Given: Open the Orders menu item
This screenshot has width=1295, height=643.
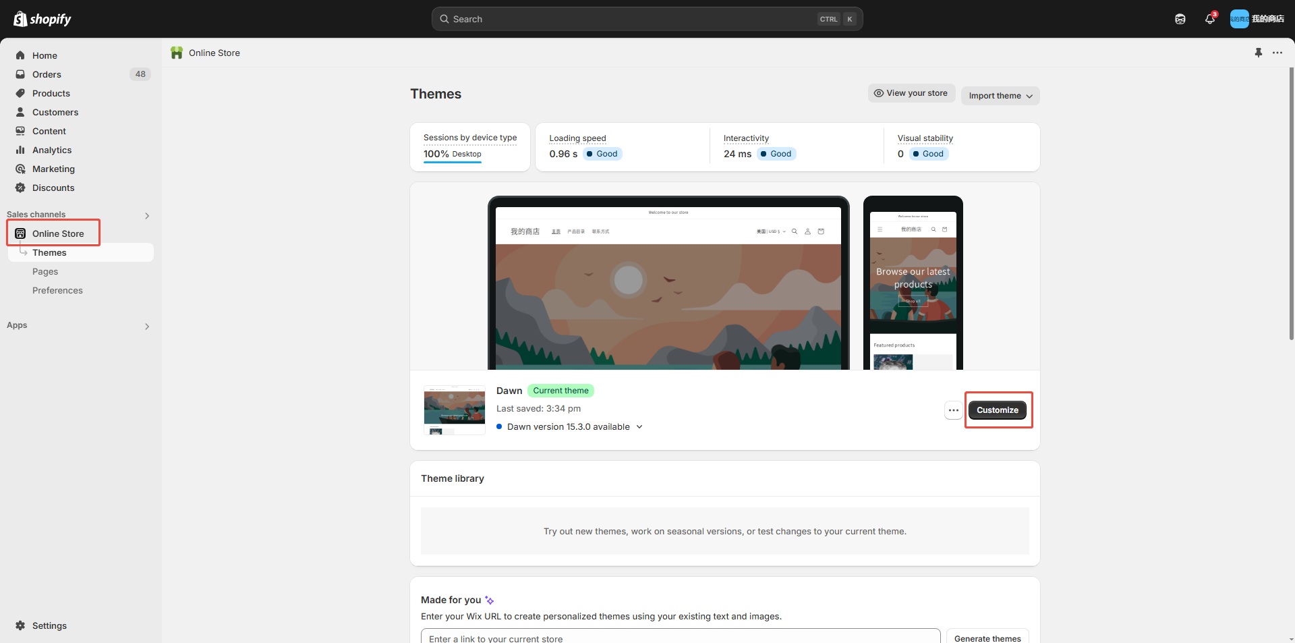Looking at the screenshot, I should [x=47, y=74].
